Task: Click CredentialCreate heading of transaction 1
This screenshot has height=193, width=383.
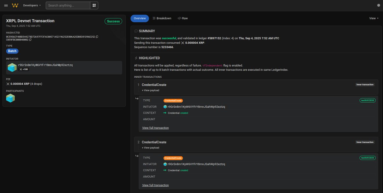Action: (154, 85)
